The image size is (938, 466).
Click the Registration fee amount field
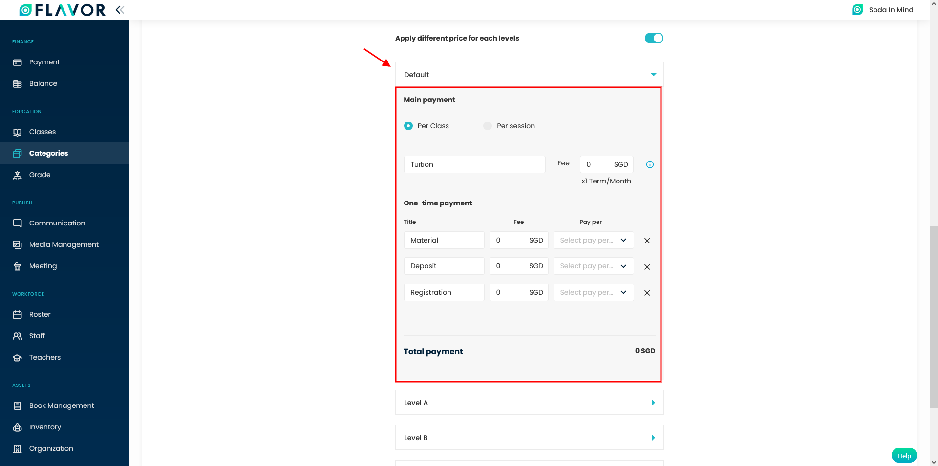click(x=519, y=292)
